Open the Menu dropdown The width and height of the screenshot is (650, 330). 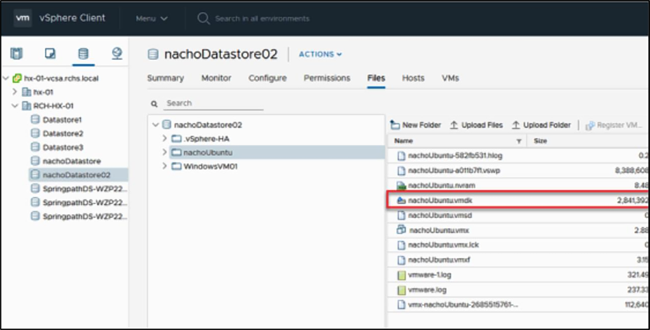pyautogui.click(x=152, y=19)
